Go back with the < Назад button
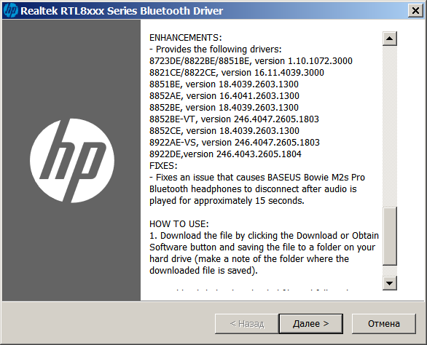 [x=247, y=323]
